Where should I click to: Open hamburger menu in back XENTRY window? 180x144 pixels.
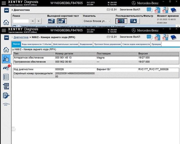tap(4, 3)
